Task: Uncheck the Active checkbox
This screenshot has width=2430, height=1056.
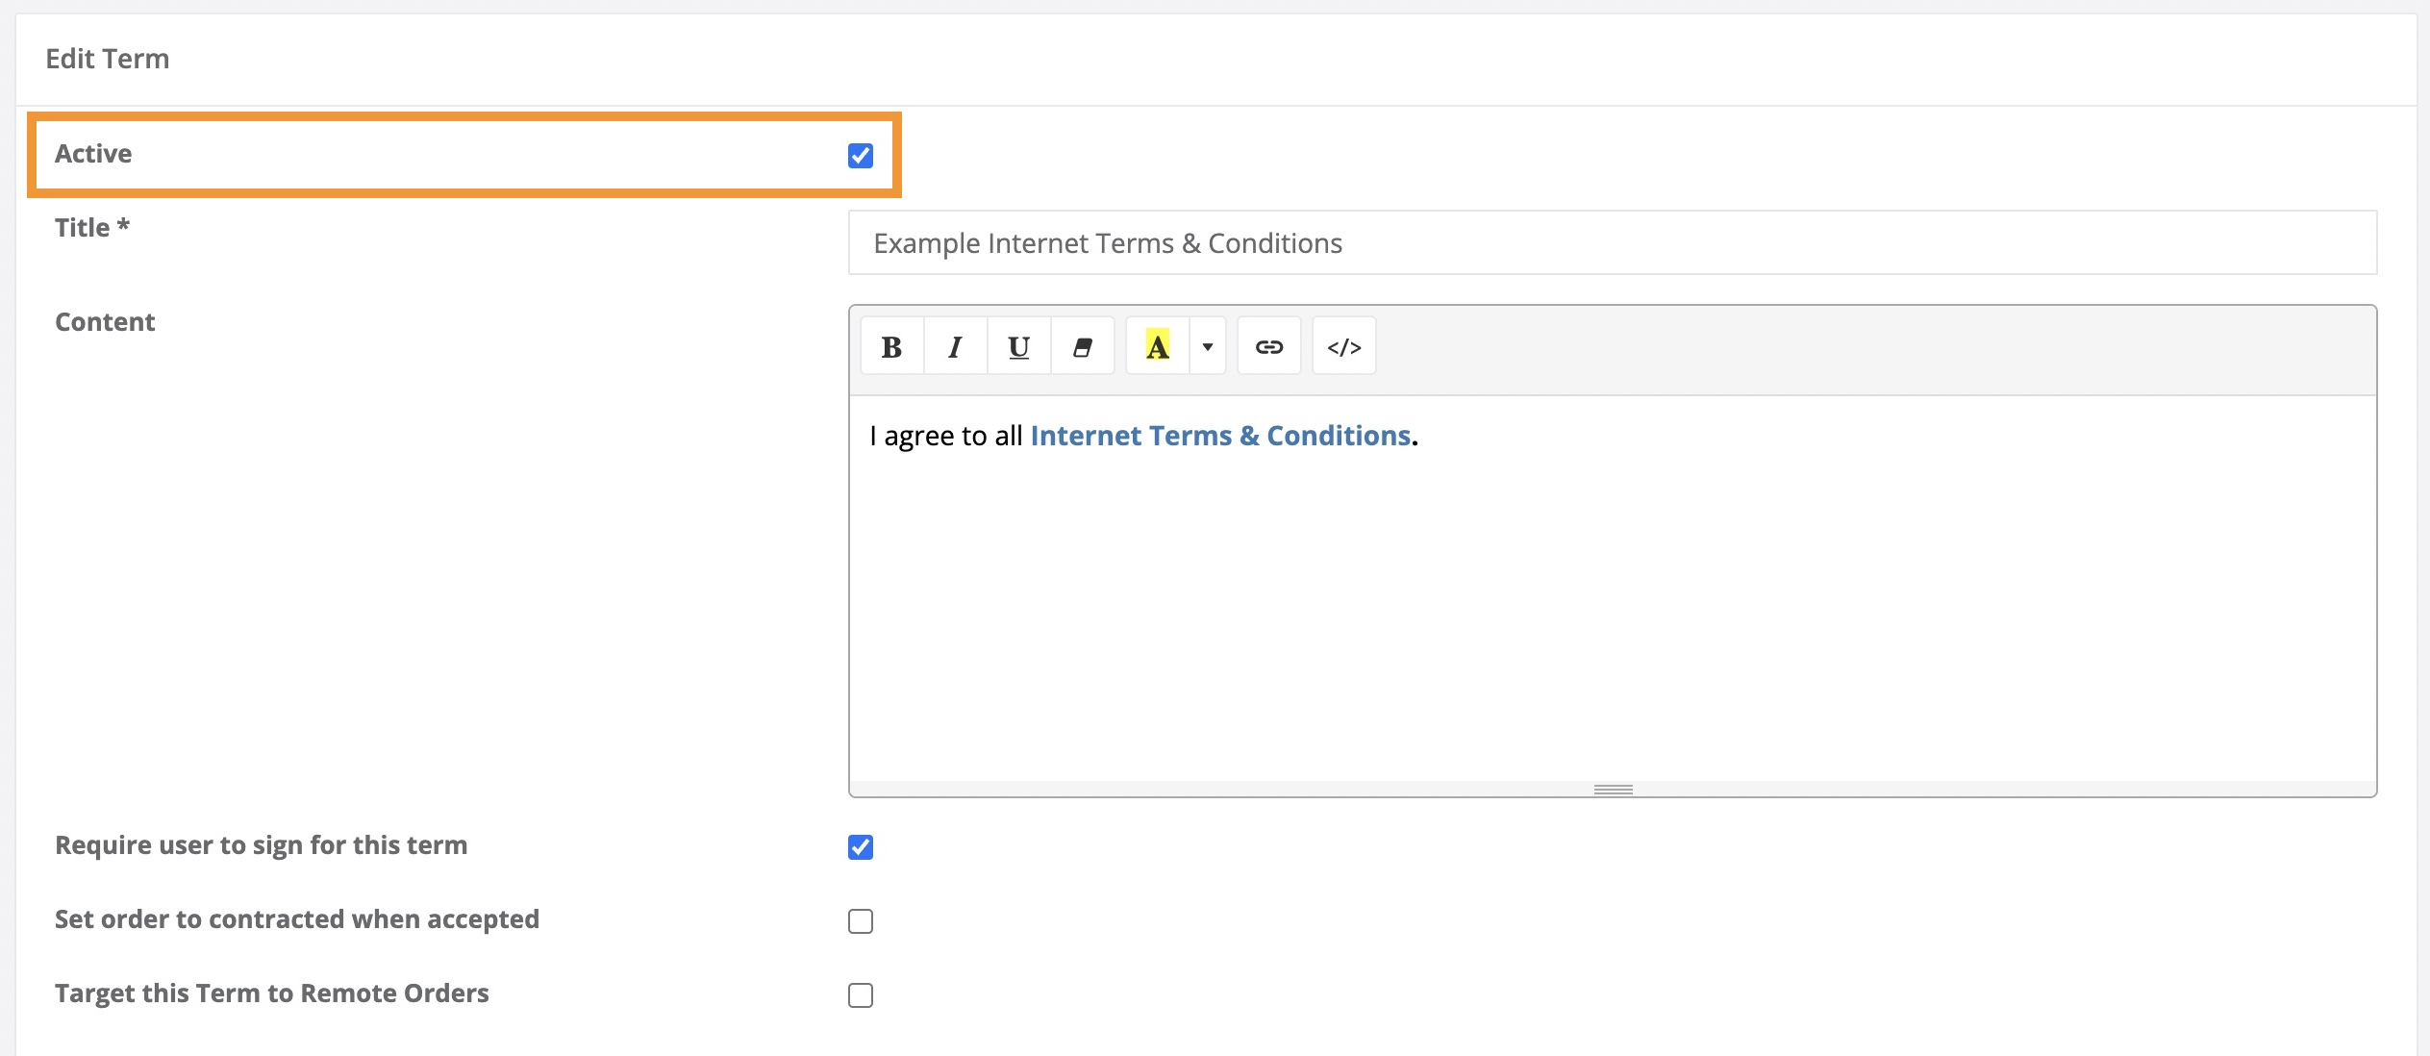Action: (x=861, y=155)
